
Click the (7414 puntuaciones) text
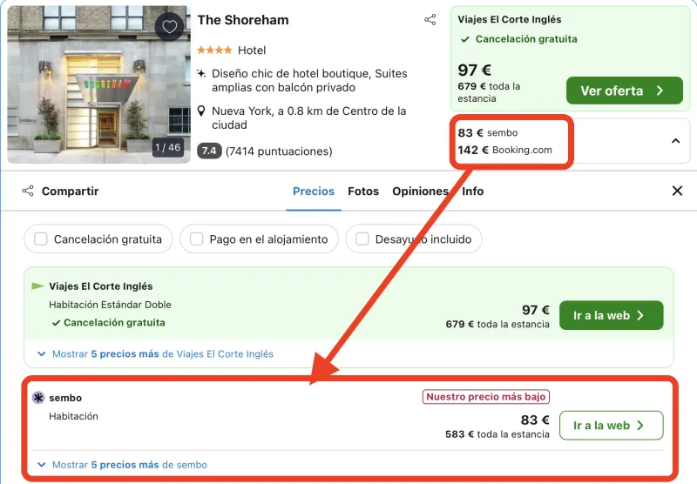click(x=279, y=151)
